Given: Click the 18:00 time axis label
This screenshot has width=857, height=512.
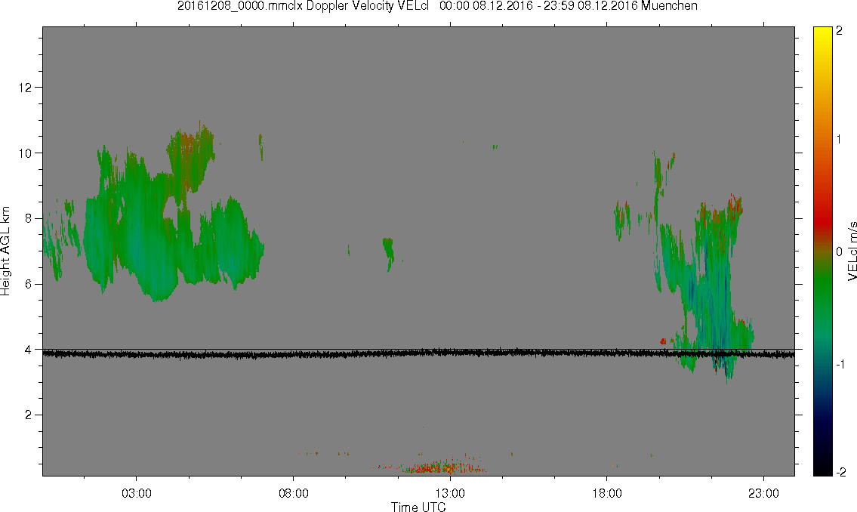Looking at the screenshot, I should (x=606, y=493).
